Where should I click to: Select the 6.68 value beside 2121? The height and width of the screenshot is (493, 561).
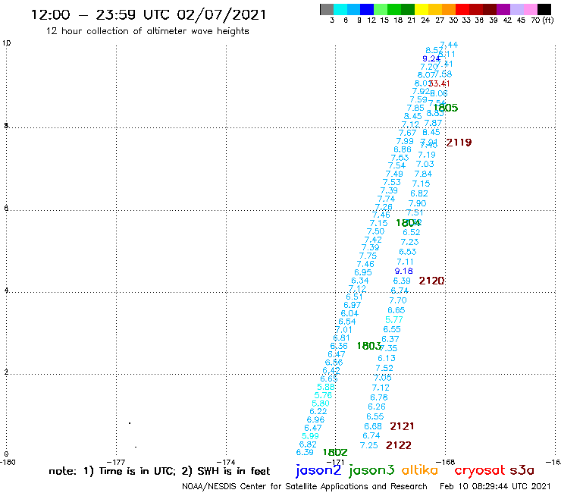pyautogui.click(x=373, y=426)
